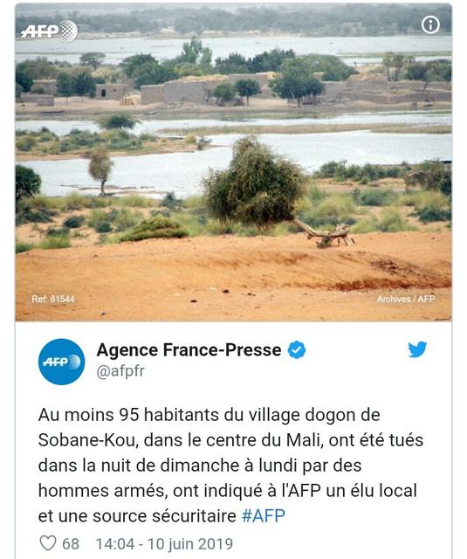Click the word Mali in tweet text
This screenshot has width=467, height=559.
(305, 440)
